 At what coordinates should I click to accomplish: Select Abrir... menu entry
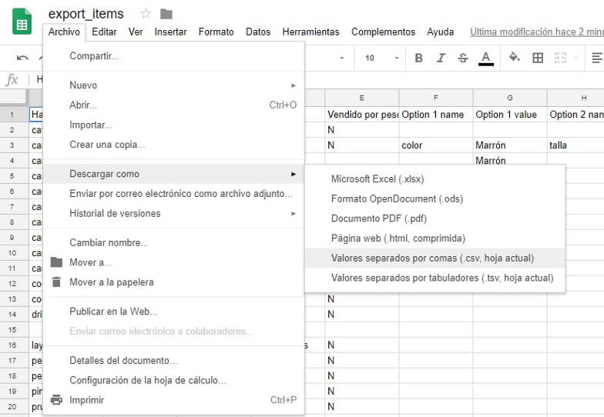coord(173,105)
